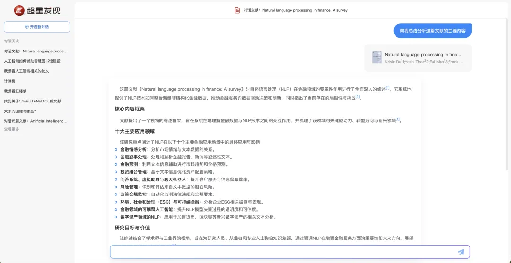Click bullet item 金融预测

[171, 164]
